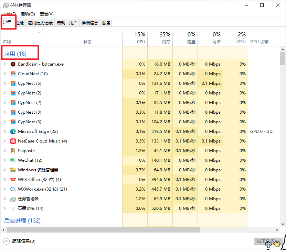Click the vertical scrollbar up arrow
This screenshot has height=250, width=286.
[283, 49]
